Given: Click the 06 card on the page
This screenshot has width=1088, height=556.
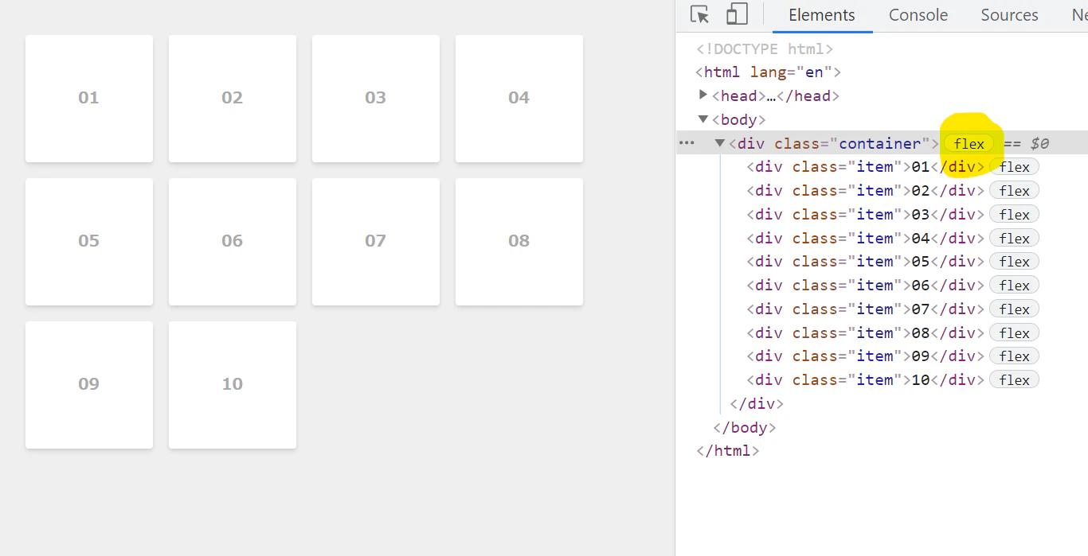Looking at the screenshot, I should pos(233,242).
